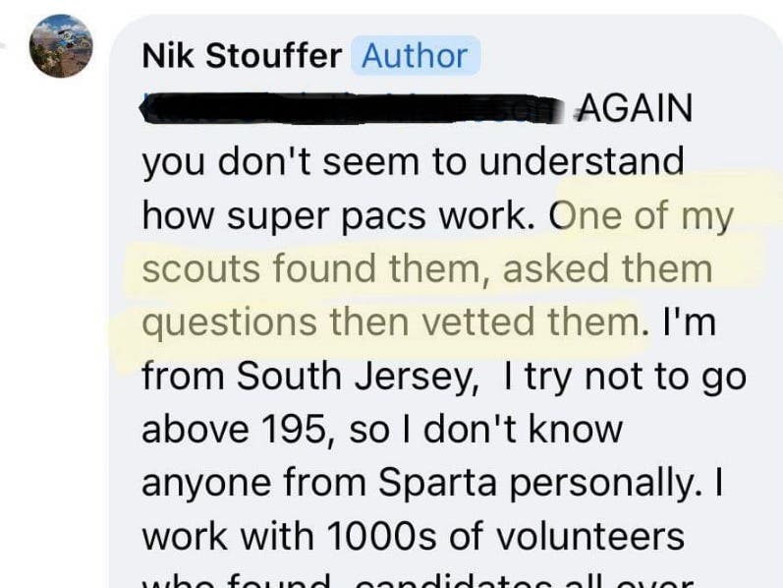Select the phrase 'so I don't know'
The image size is (783, 588).
point(486,429)
